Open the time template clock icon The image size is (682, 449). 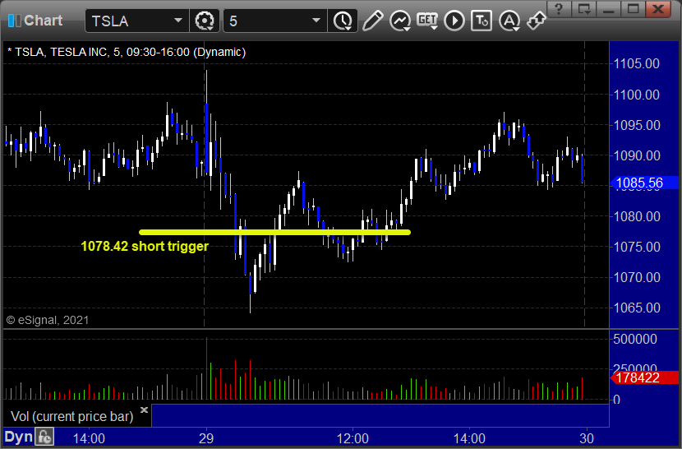pos(343,21)
